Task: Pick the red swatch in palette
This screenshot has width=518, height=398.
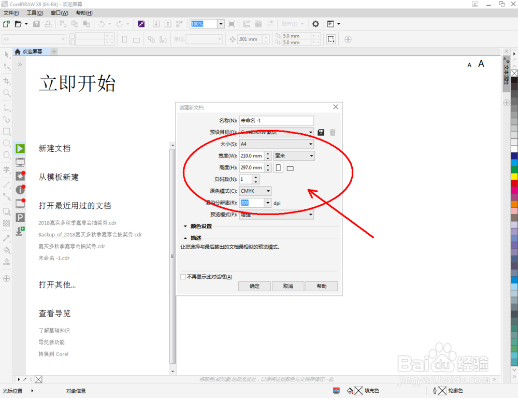Action: coord(514,183)
